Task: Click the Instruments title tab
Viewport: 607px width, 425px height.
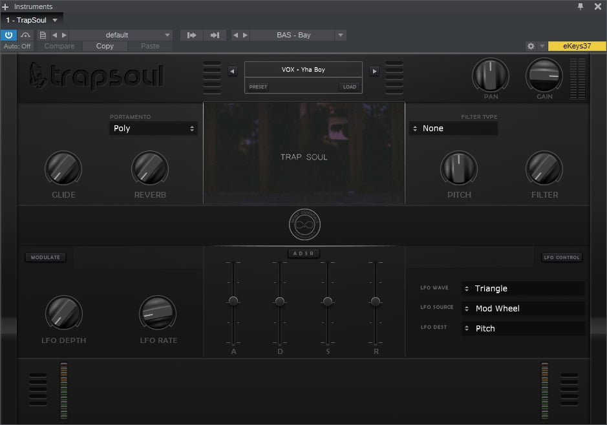Action: 34,6
